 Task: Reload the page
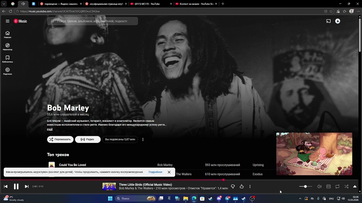10,11
